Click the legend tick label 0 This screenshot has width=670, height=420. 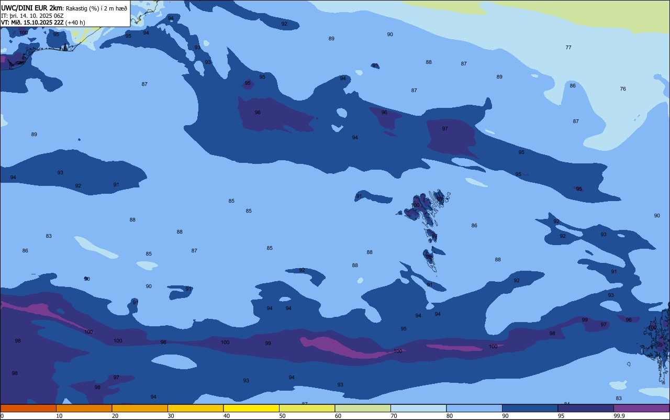click(x=2, y=416)
